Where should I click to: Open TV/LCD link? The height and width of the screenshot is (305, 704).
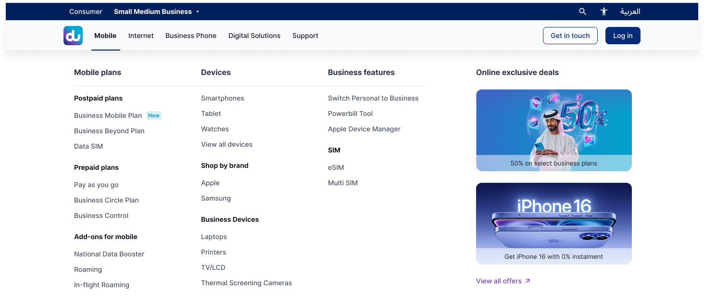click(213, 267)
